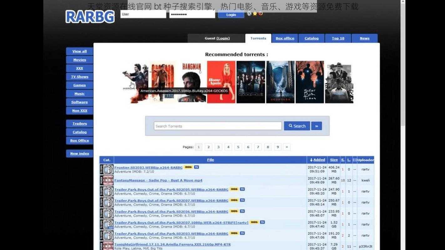445x250 pixels.
Task: Open Software category in sidebar
Action: 79,102
